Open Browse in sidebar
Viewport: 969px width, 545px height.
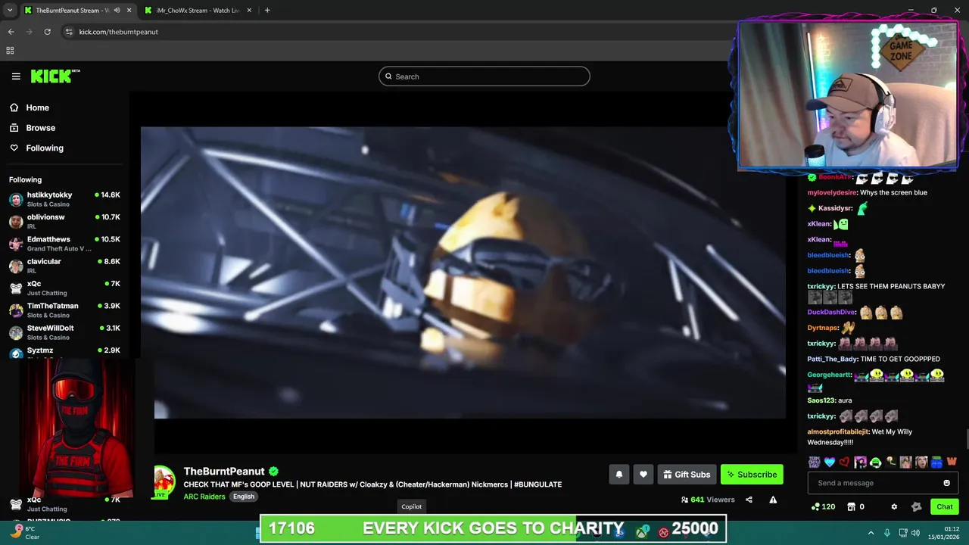(x=33, y=128)
